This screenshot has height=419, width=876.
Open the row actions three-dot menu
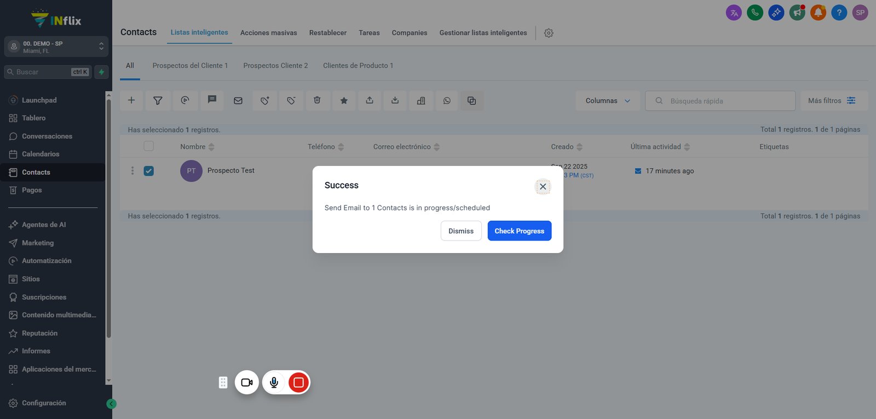(132, 171)
